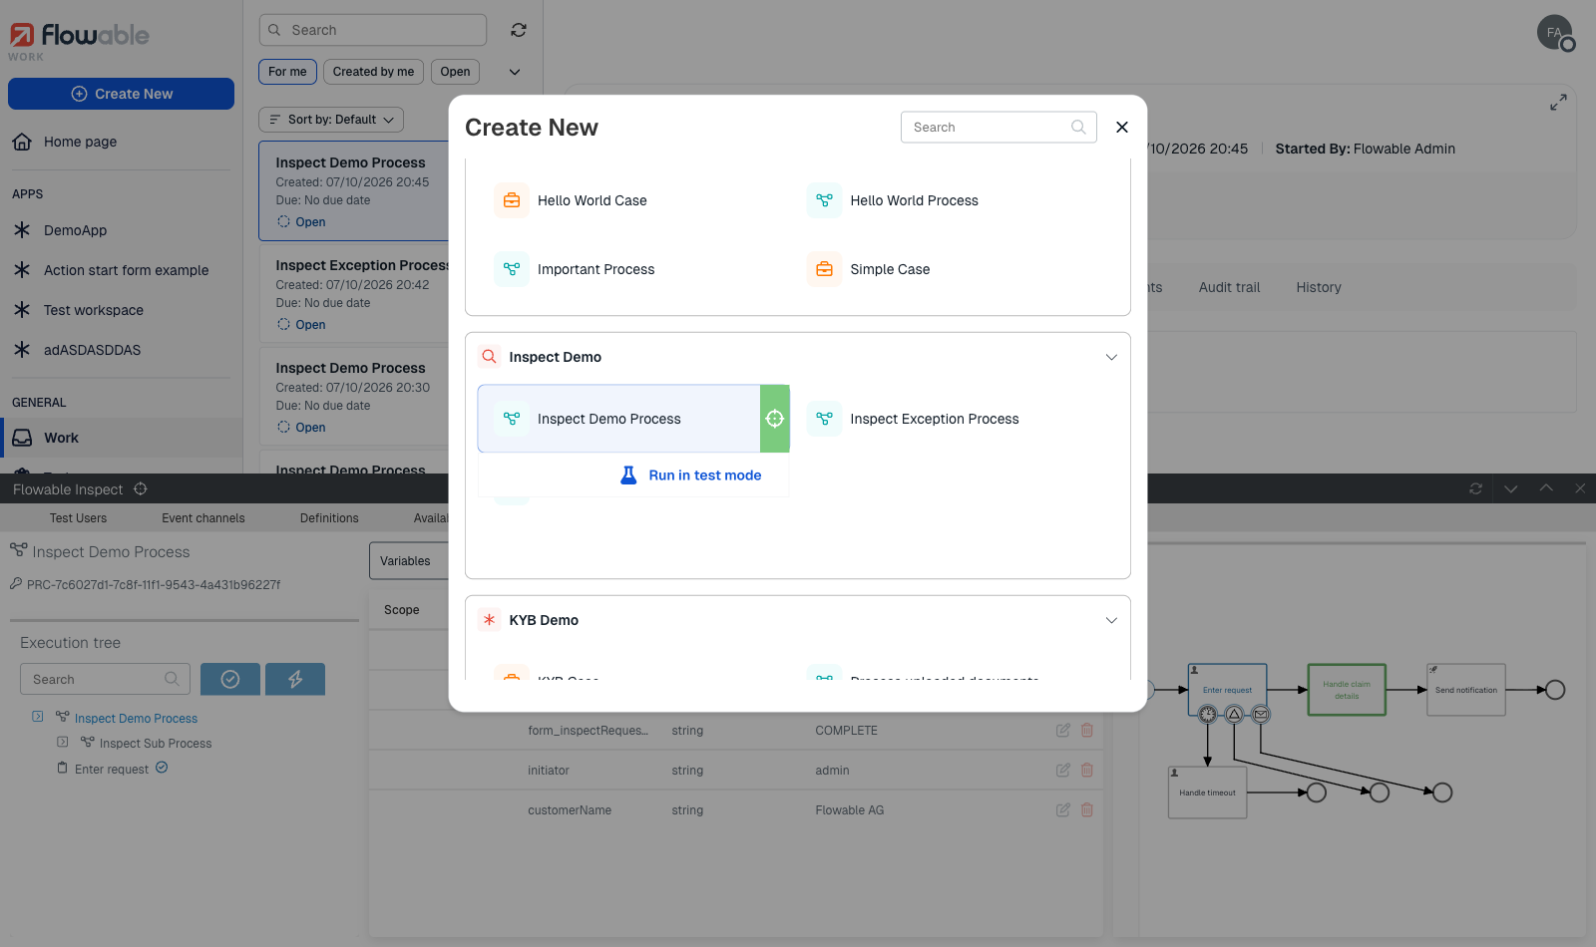1596x947 pixels.
Task: Start the Inspect Exception Process
Action: (934, 419)
